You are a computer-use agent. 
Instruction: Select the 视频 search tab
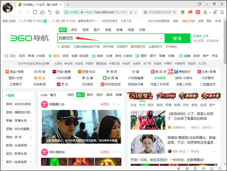(x=86, y=30)
